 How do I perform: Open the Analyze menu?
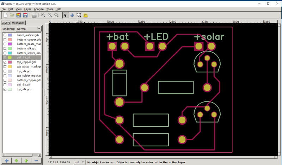[39, 9]
